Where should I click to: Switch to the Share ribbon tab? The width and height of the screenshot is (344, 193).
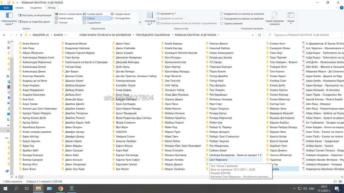pos(36,8)
